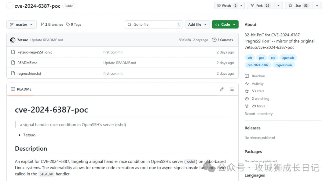Open the Readme link in About

258,76
